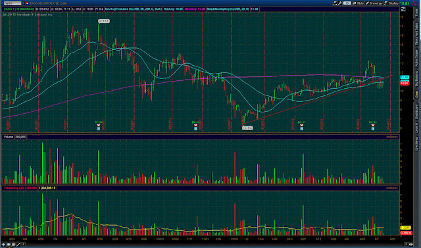The height and width of the screenshot is (248, 421).
Task: Click the 389,895 volume value
Action: pos(20,137)
